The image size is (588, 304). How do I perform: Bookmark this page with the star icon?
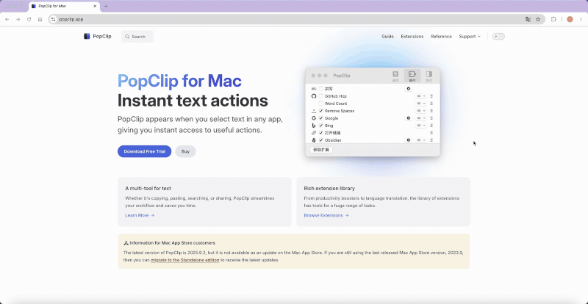point(538,20)
